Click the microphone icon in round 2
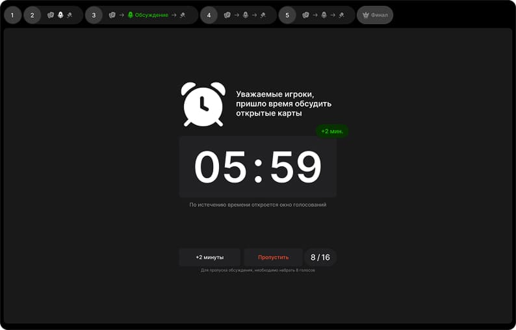This screenshot has height=330, width=516. pyautogui.click(x=60, y=15)
